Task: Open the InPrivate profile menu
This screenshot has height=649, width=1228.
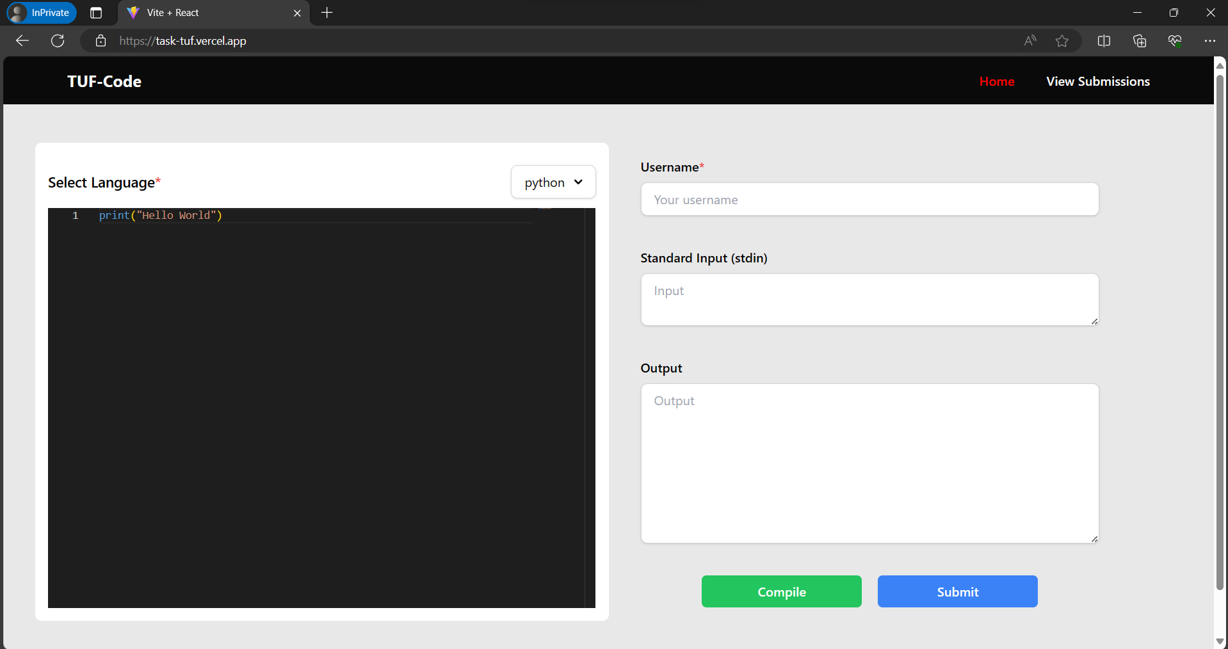Action: 42,13
